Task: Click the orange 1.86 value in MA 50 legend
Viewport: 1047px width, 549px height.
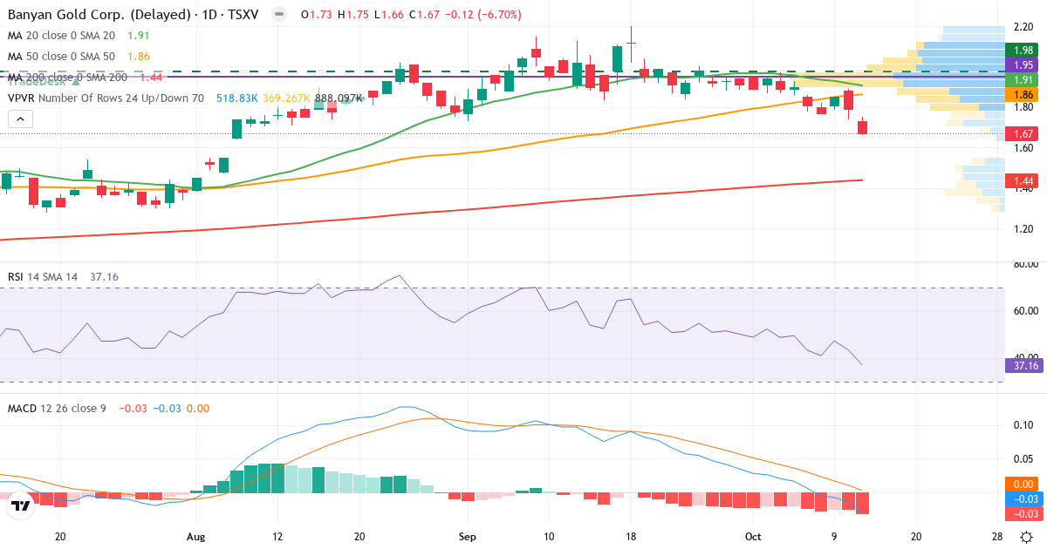Action: [139, 57]
